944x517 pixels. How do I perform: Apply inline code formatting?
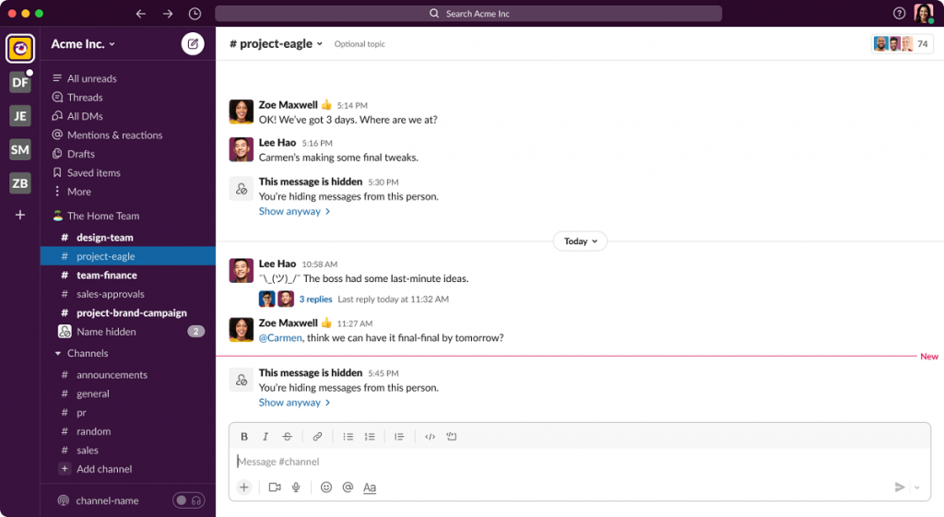[x=430, y=436]
